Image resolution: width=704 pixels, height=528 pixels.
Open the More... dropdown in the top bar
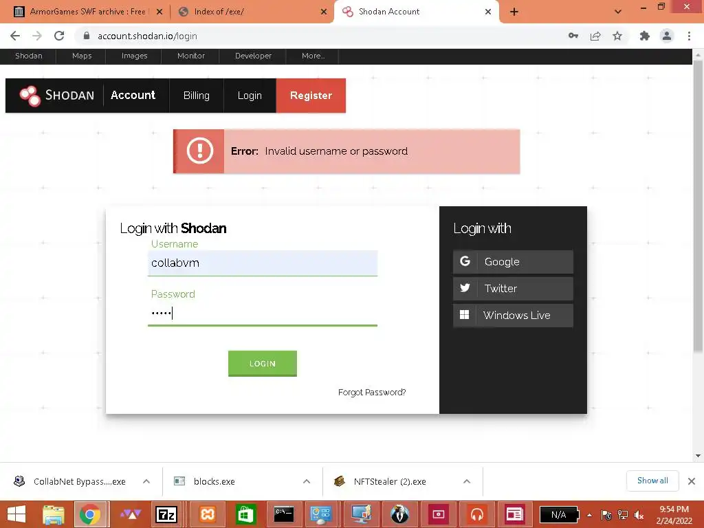pos(313,56)
